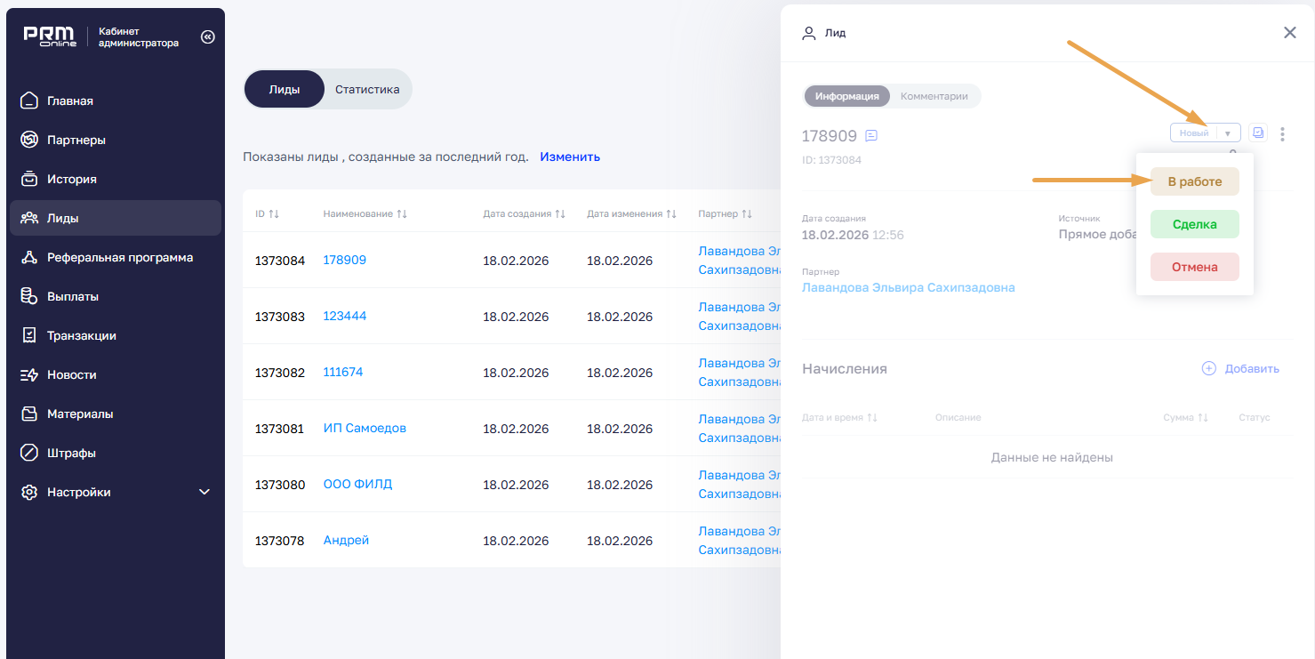Click comment icon next to 178909
This screenshot has width=1315, height=659.
pos(871,136)
